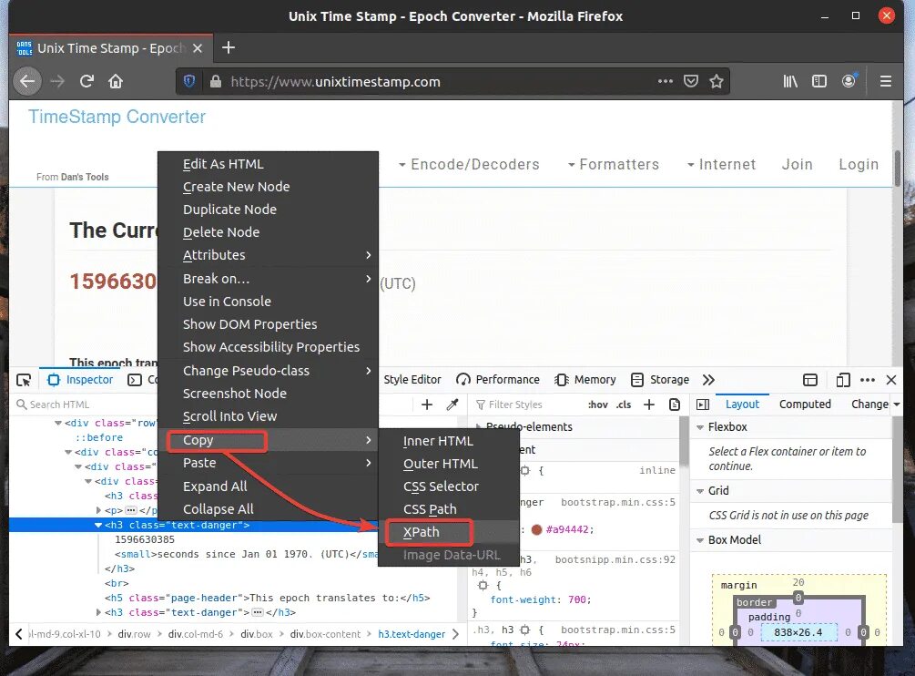Open Formatters dropdown menu

coord(614,165)
